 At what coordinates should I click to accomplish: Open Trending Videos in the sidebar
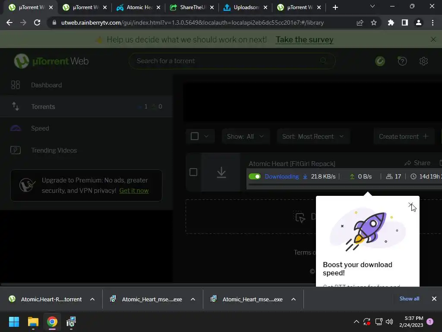pyautogui.click(x=86, y=150)
